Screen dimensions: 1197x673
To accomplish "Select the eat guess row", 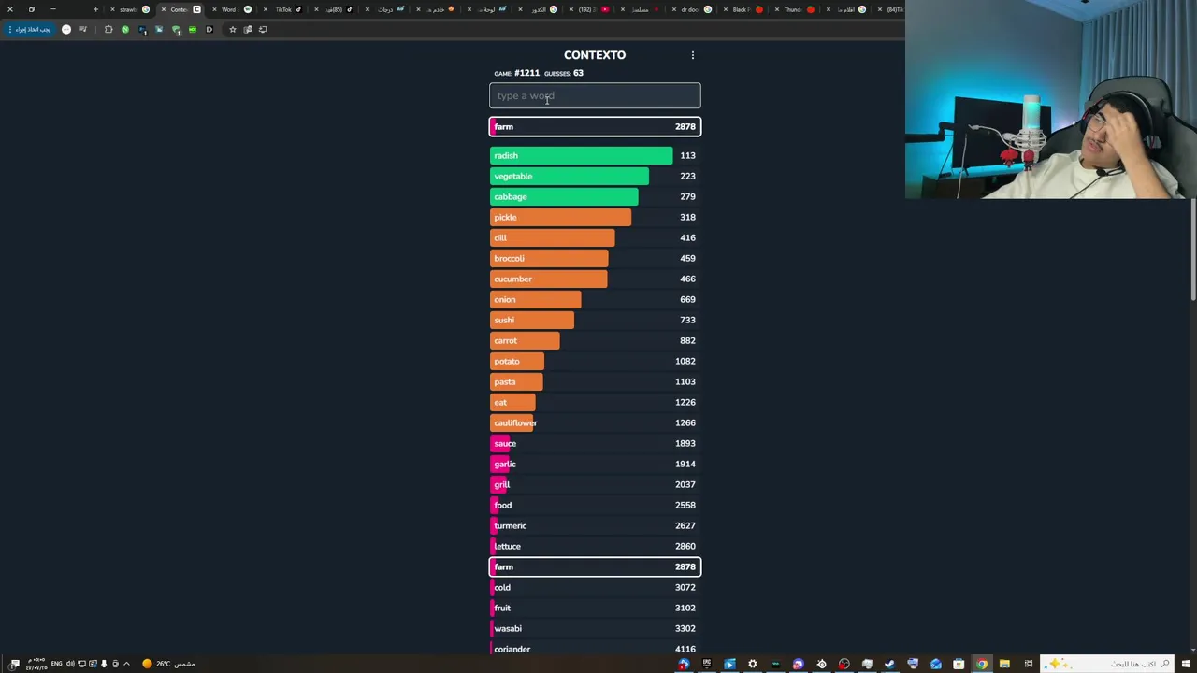I will 595,402.
